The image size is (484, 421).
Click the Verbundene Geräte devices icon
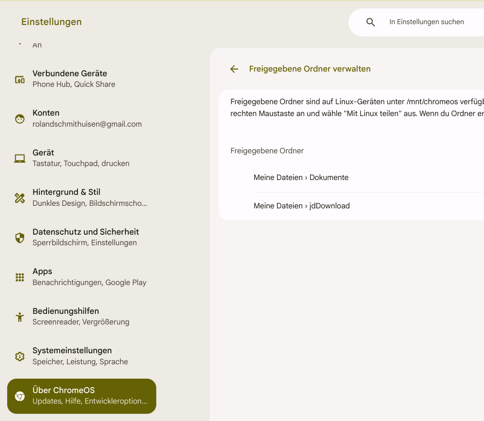point(19,79)
